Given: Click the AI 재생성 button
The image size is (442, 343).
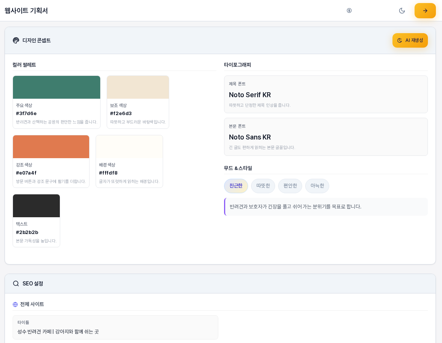Looking at the screenshot, I should point(410,40).
